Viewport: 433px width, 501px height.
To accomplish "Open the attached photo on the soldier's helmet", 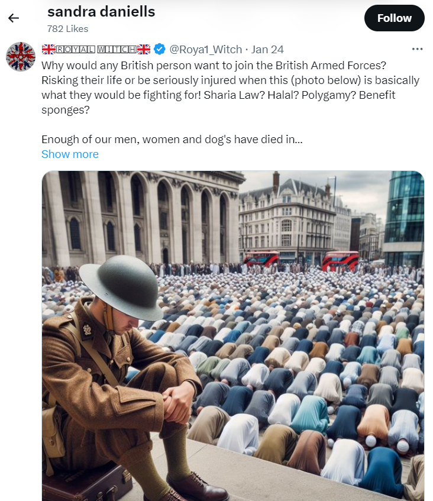I will pyautogui.click(x=121, y=287).
